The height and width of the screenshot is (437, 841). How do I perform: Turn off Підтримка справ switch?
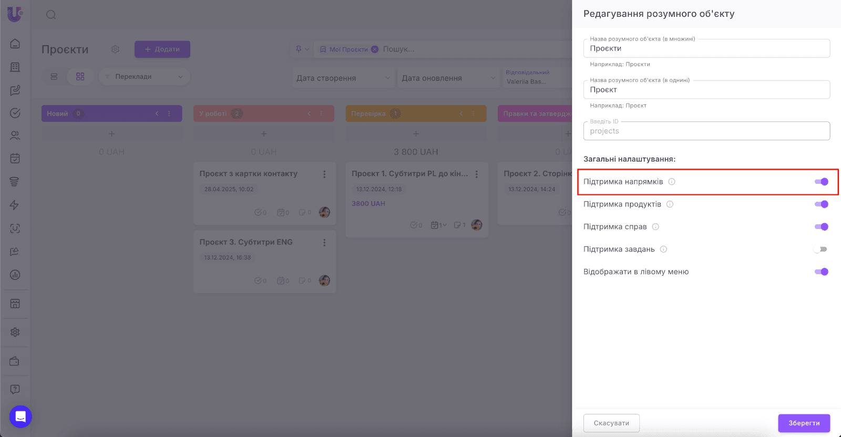[821, 227]
